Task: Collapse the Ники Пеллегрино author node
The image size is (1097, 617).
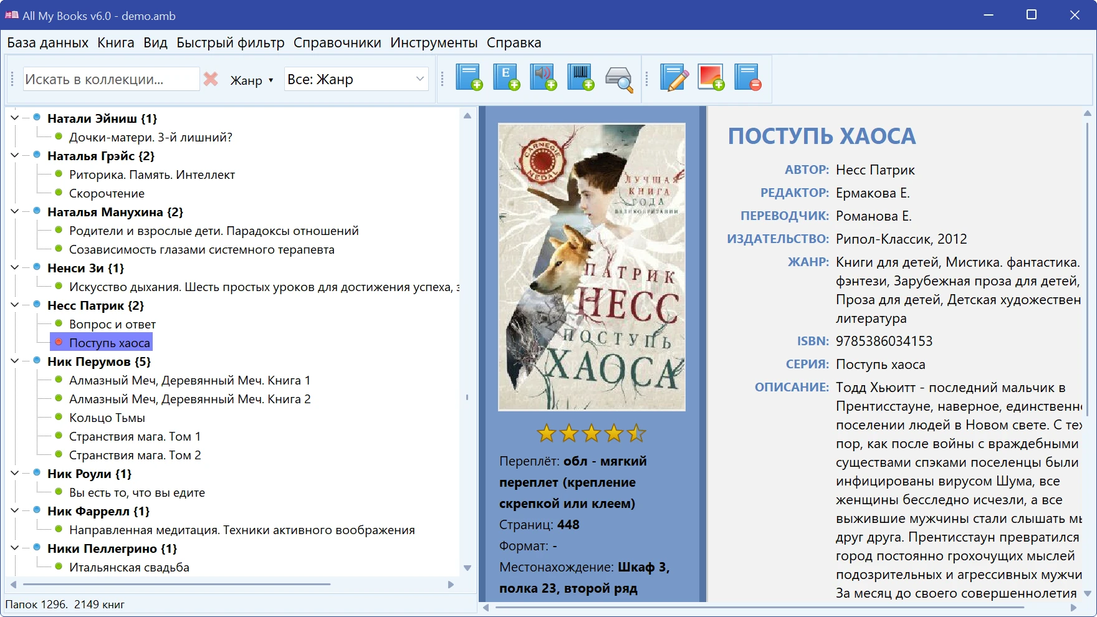Action: (x=15, y=548)
